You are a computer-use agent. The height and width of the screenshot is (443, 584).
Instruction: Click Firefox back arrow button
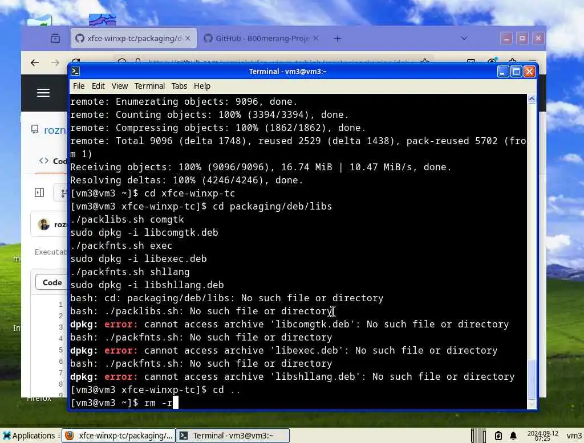(35, 63)
